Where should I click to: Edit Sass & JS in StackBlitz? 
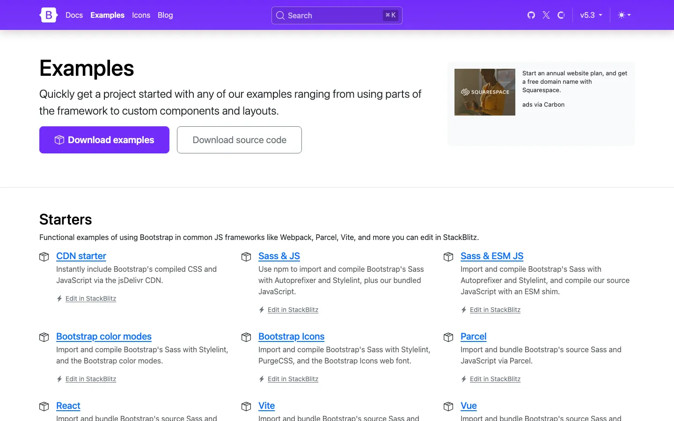293,310
